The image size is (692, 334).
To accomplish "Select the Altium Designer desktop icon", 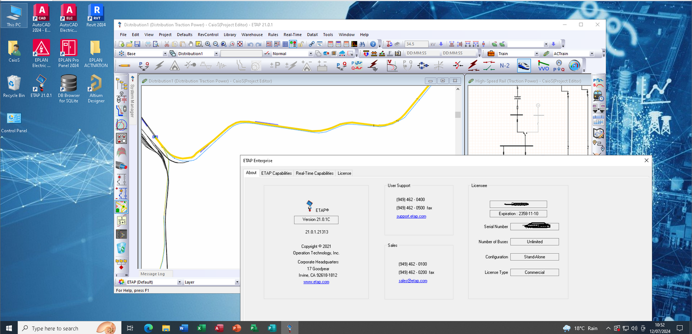I will pos(96,89).
